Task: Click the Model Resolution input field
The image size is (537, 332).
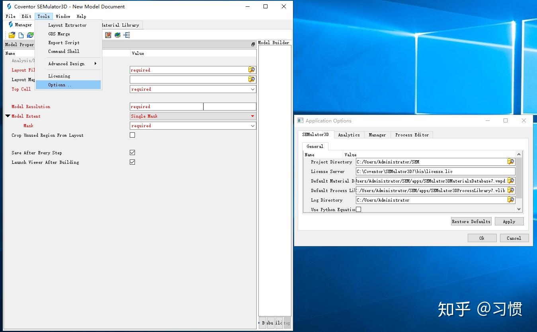Action: tap(166, 106)
